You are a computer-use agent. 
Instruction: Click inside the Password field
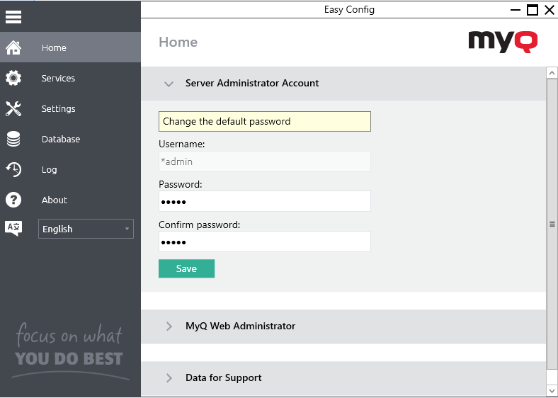coord(264,202)
